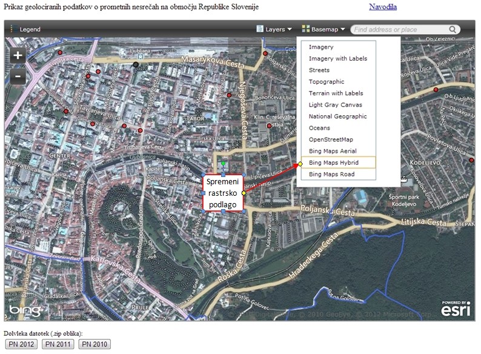
Task: Choose the OpenStreetMap basemap
Action: [x=339, y=139]
